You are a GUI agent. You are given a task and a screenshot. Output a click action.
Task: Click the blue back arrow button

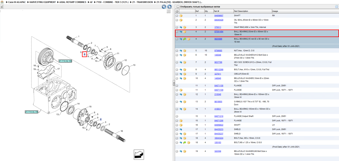point(164,7)
